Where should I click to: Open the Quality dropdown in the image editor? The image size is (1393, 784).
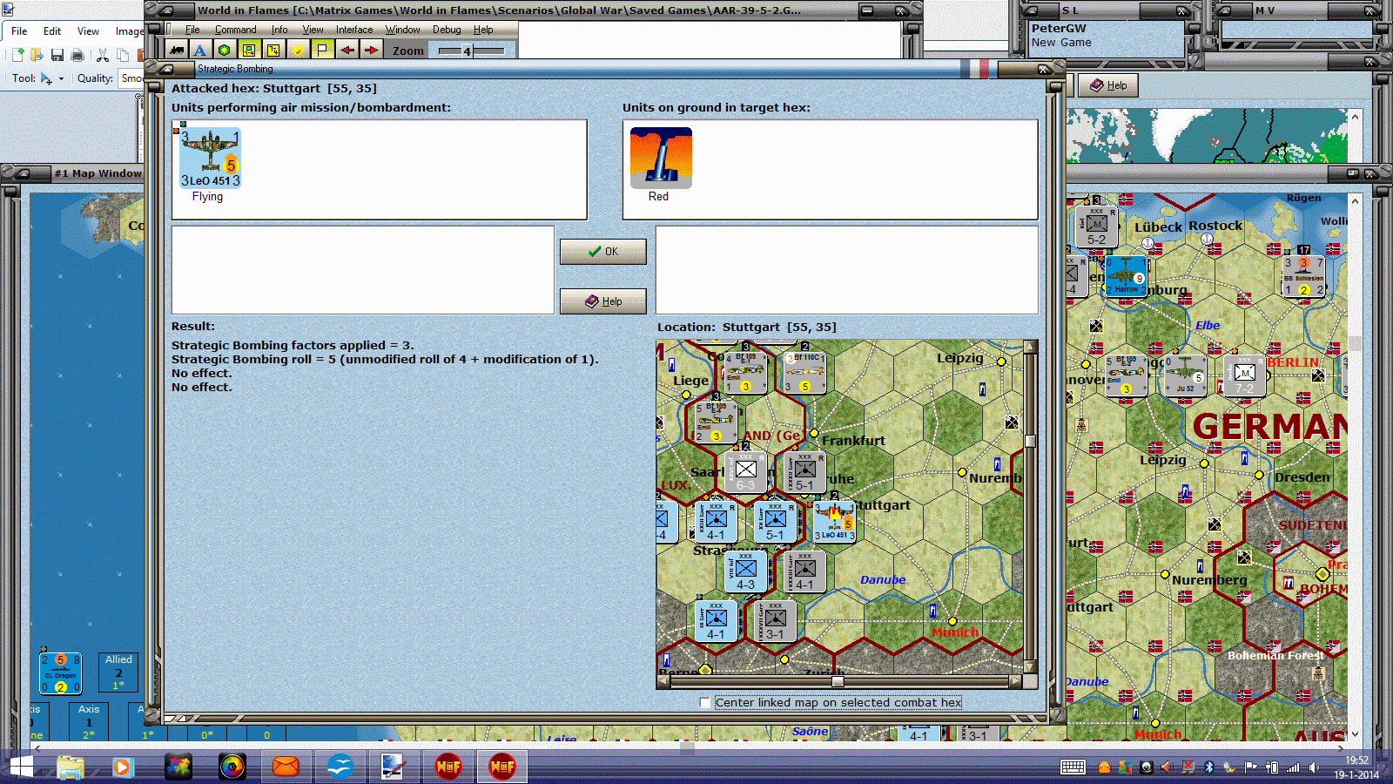(131, 78)
